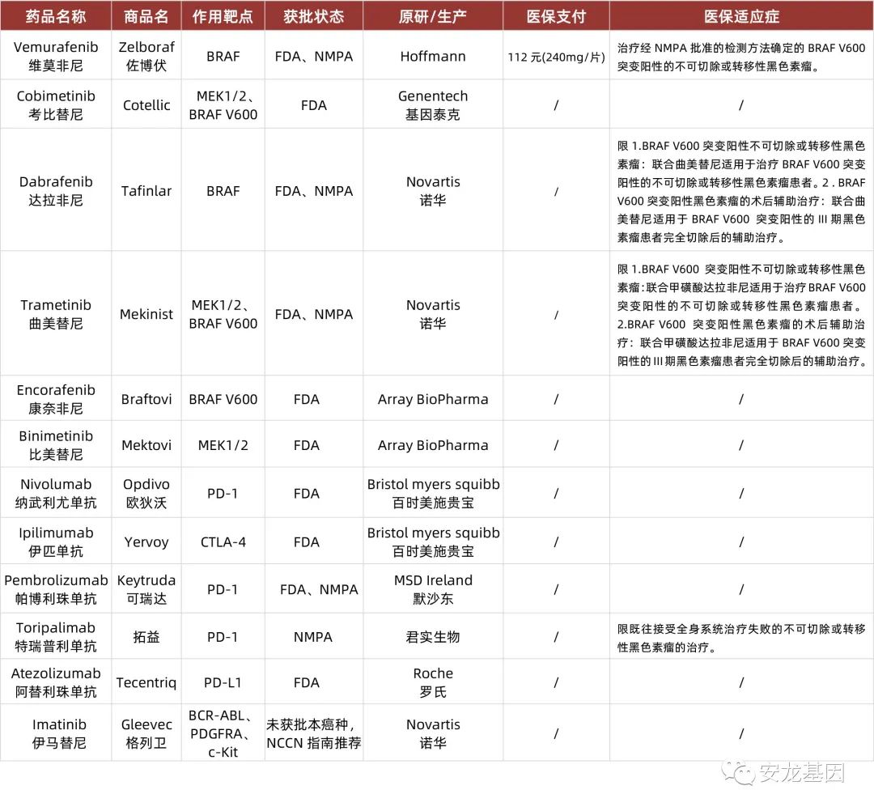
Task: Select the Encorafenib 康奈非尼 cell
Action: pos(56,399)
